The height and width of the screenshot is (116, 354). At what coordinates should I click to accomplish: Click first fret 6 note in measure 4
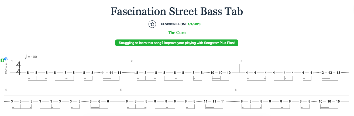click(91, 101)
